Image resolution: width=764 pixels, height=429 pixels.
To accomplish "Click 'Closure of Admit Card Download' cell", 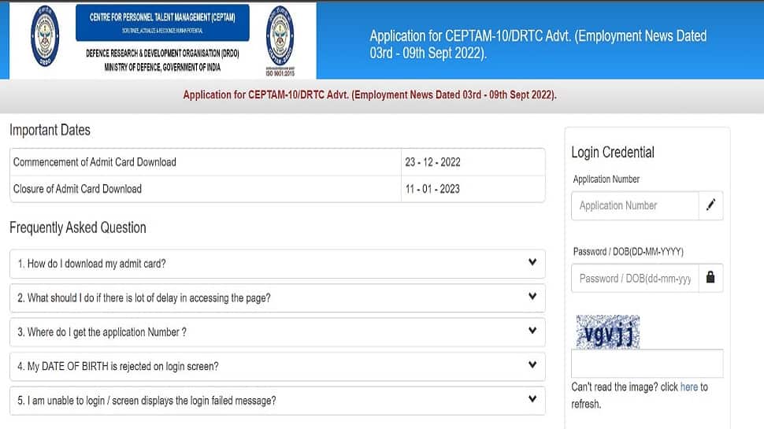I will [205, 189].
